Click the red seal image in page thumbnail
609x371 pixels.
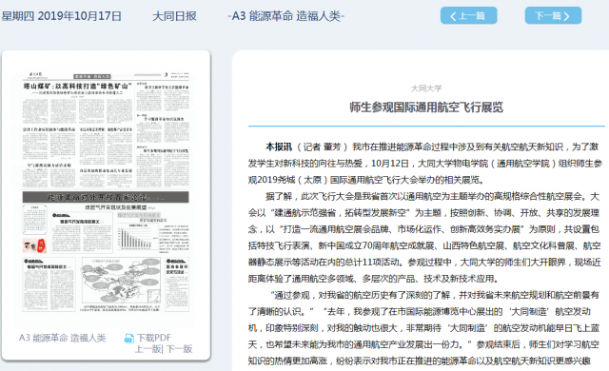34,245
